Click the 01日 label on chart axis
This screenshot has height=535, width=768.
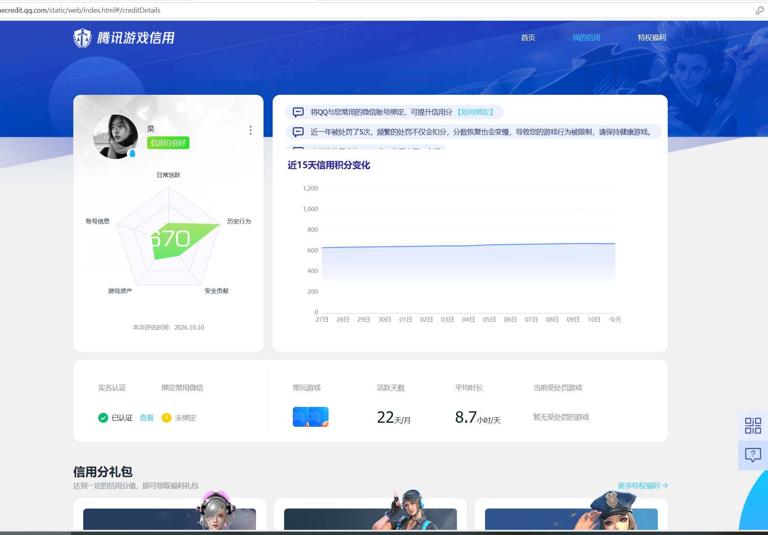point(405,320)
